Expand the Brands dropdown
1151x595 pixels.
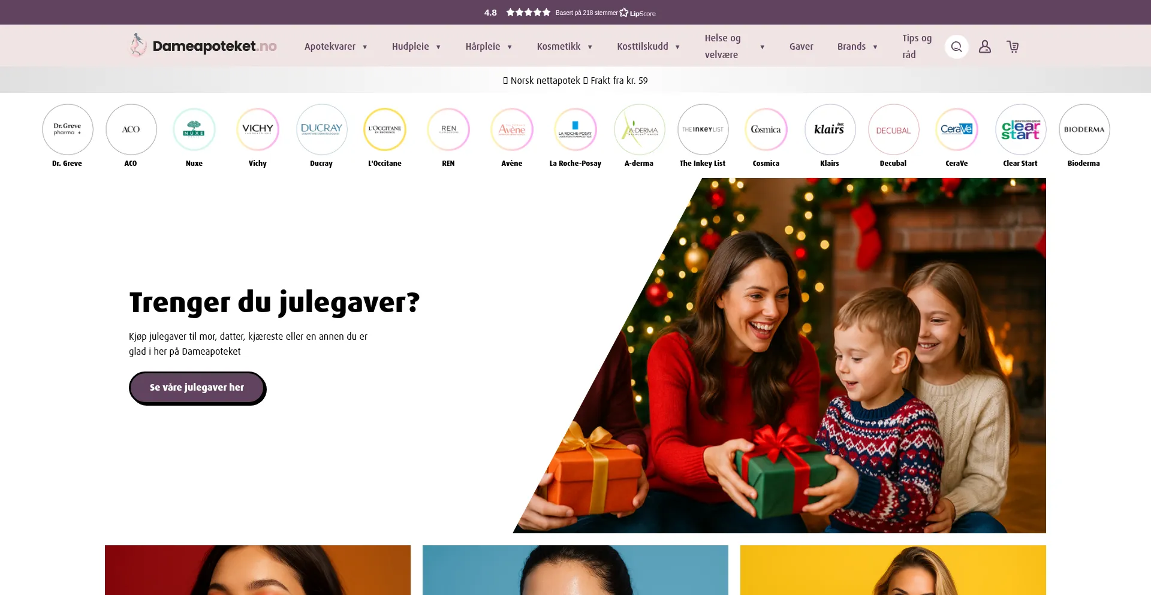pos(857,47)
